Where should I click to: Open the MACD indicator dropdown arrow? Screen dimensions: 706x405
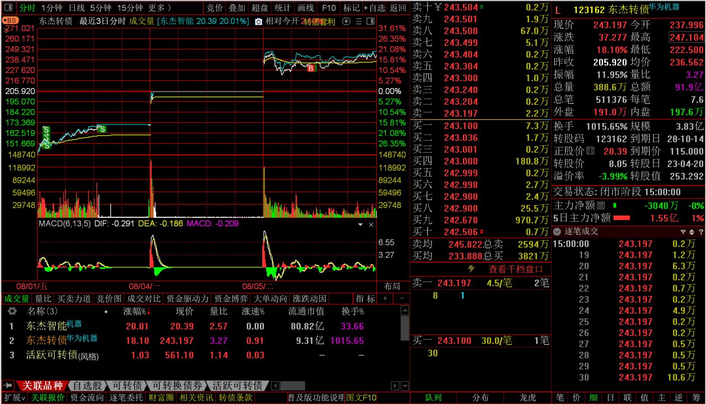point(360,224)
